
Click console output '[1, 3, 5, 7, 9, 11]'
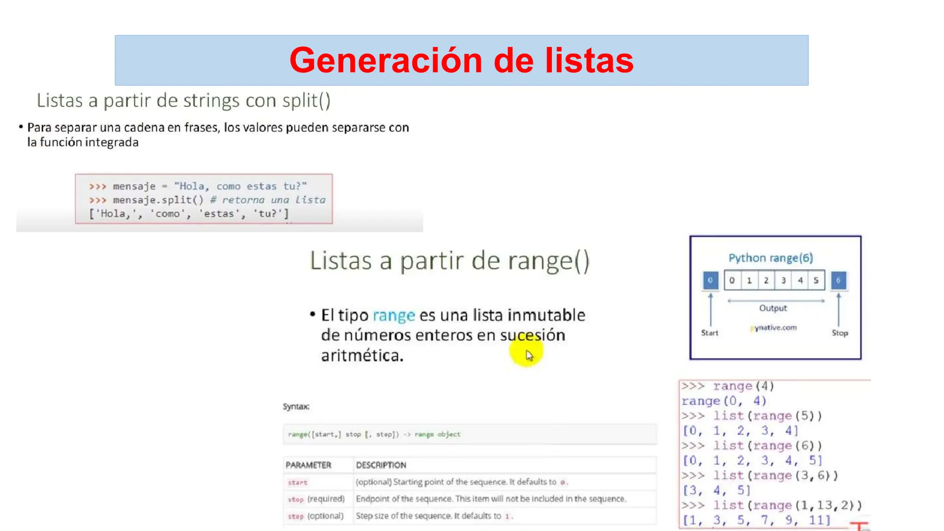pyautogui.click(x=756, y=520)
